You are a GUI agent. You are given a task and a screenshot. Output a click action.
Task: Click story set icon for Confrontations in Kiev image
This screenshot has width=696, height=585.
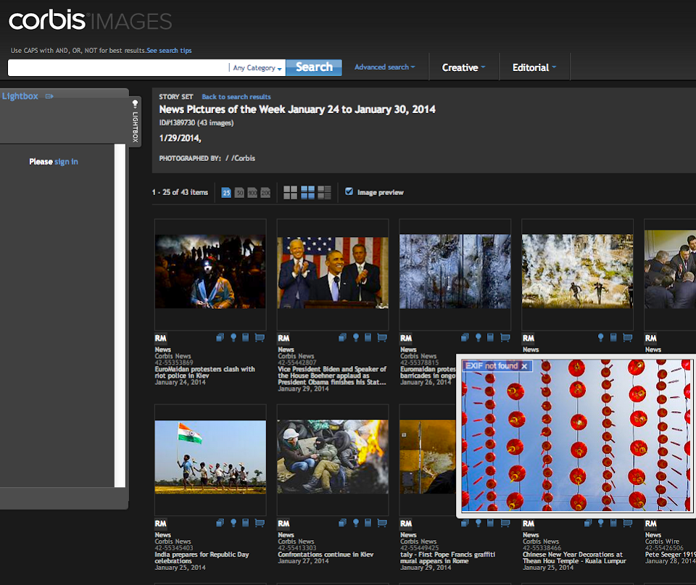342,523
